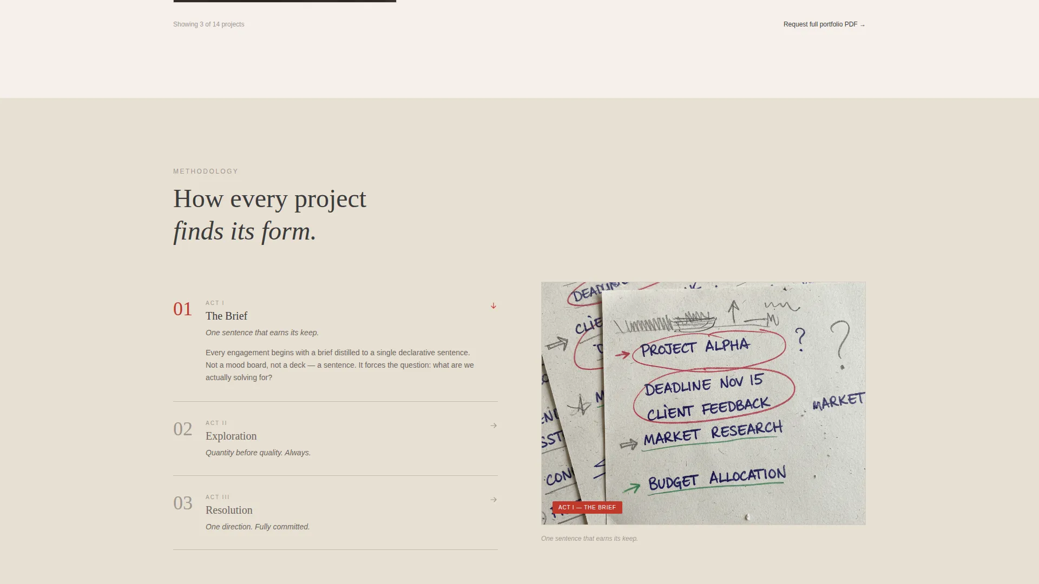Image resolution: width=1039 pixels, height=584 pixels.
Task: Click image caption 'One sentence that earns its keep.'
Action: (x=589, y=539)
